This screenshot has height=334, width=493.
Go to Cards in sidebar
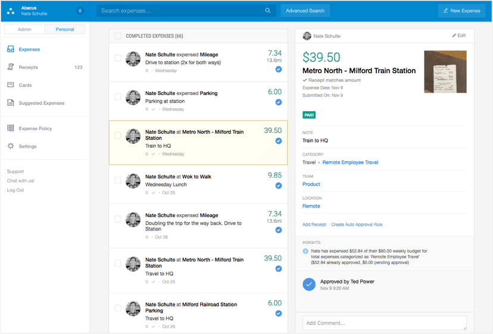(x=25, y=85)
